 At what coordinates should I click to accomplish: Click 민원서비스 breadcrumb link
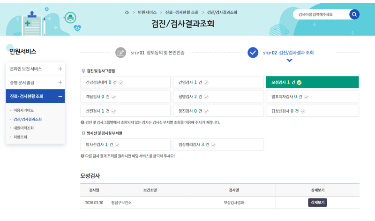(x=147, y=12)
